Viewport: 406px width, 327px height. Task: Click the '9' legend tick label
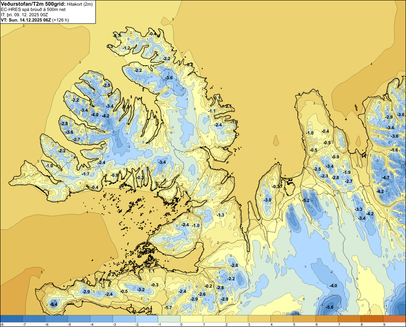(384, 325)
